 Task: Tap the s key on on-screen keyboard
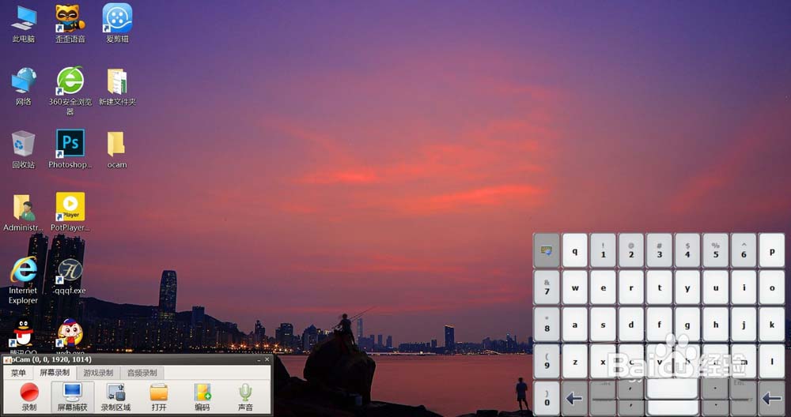pos(603,325)
